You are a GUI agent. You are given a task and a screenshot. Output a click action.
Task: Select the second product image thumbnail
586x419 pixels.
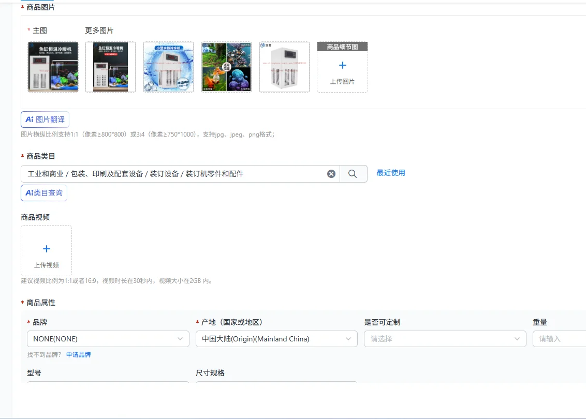[x=111, y=67]
